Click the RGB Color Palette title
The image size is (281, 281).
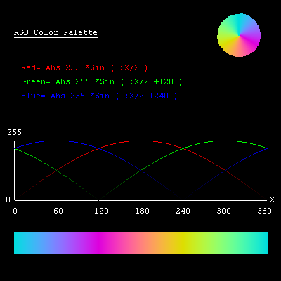(55, 32)
